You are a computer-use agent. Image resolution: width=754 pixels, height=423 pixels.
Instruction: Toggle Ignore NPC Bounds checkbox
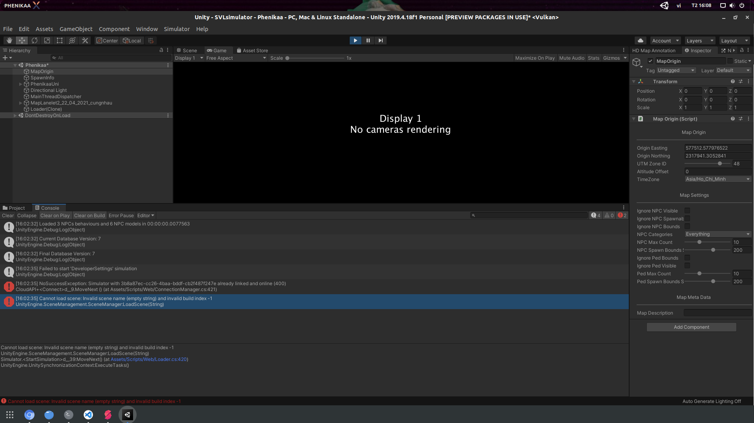687,226
